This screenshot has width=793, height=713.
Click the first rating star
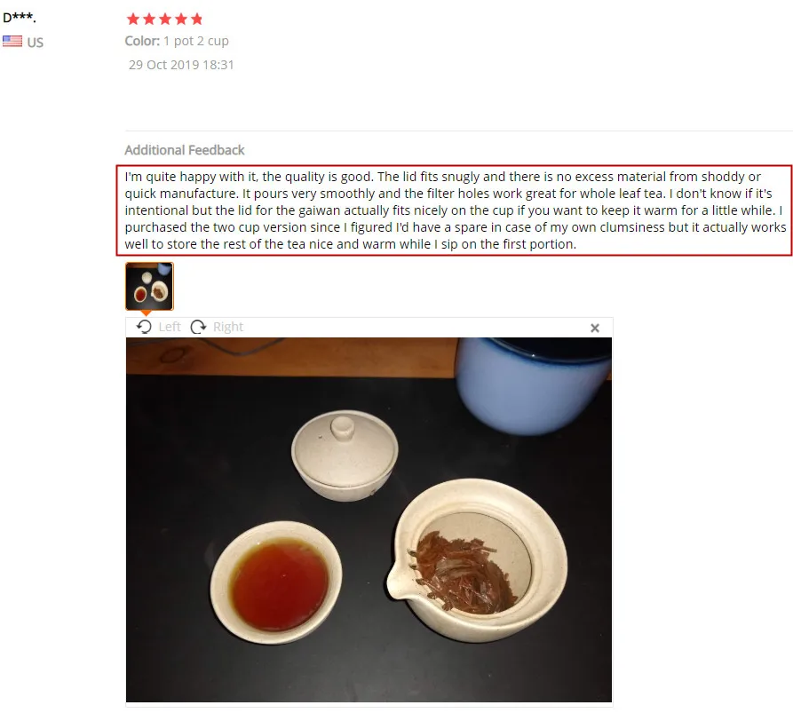point(133,20)
